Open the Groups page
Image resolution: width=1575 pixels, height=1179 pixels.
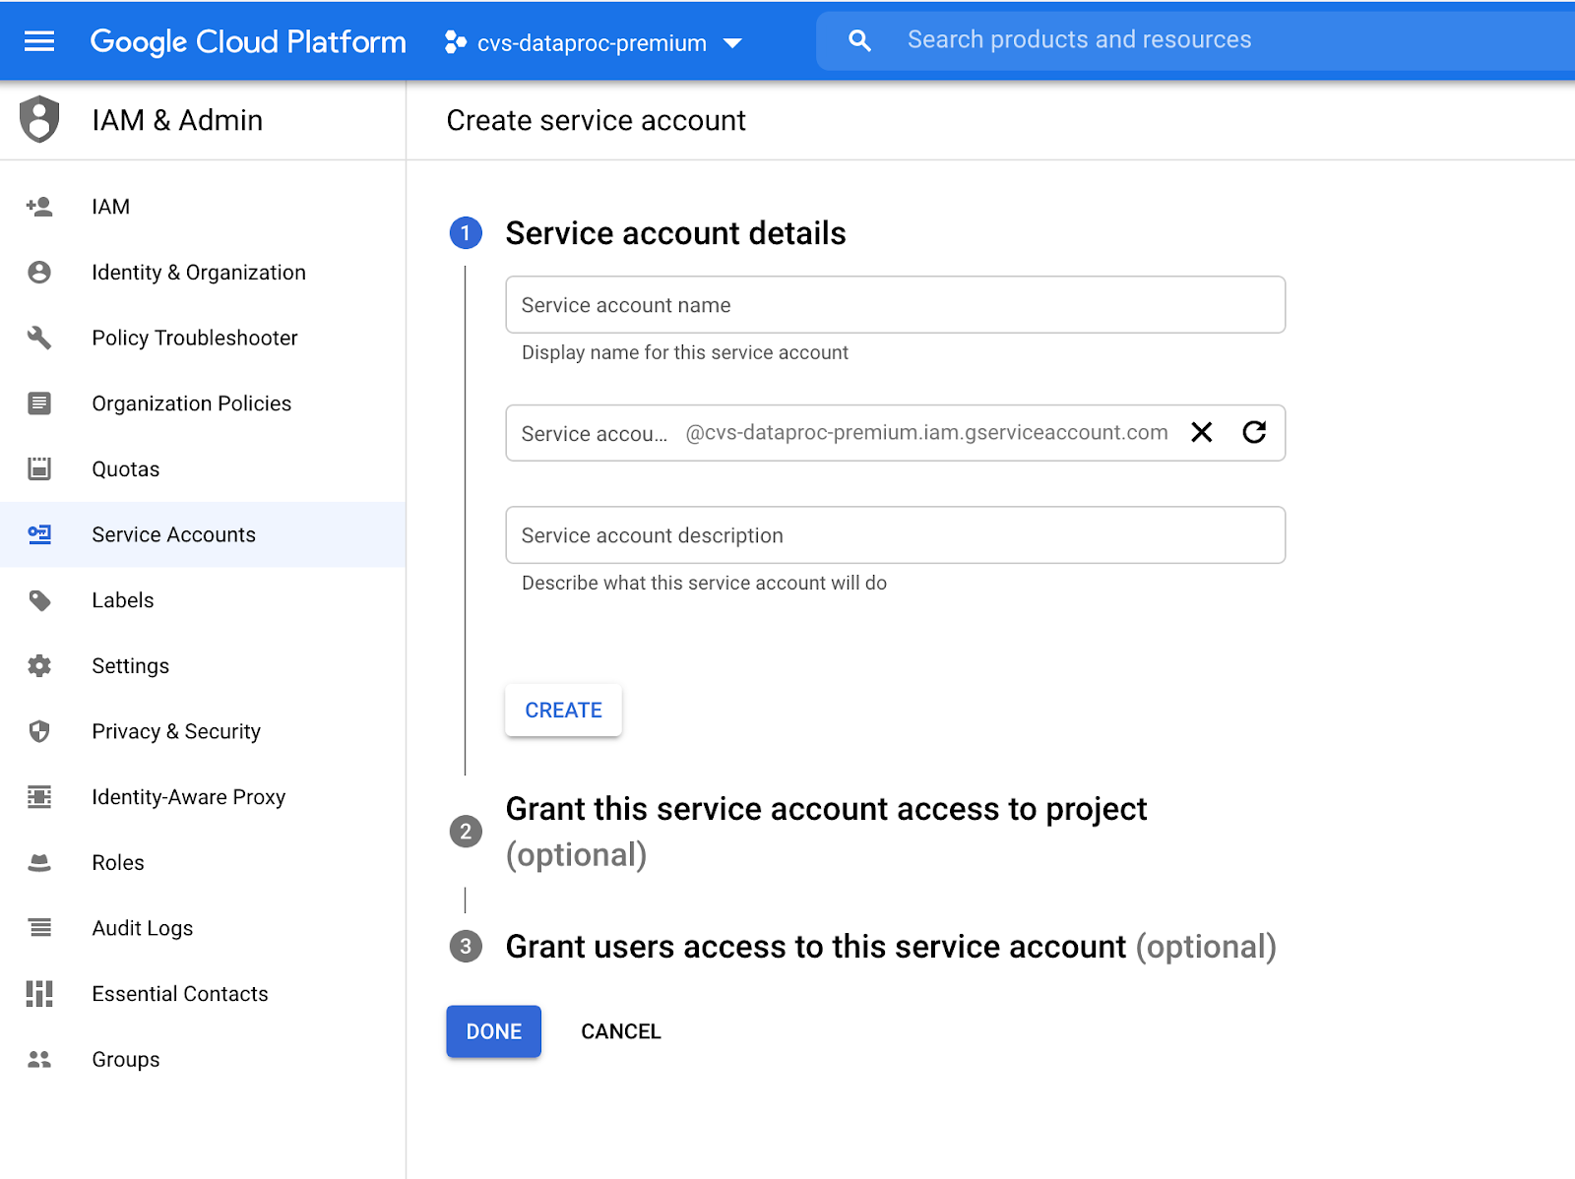click(x=203, y=1060)
